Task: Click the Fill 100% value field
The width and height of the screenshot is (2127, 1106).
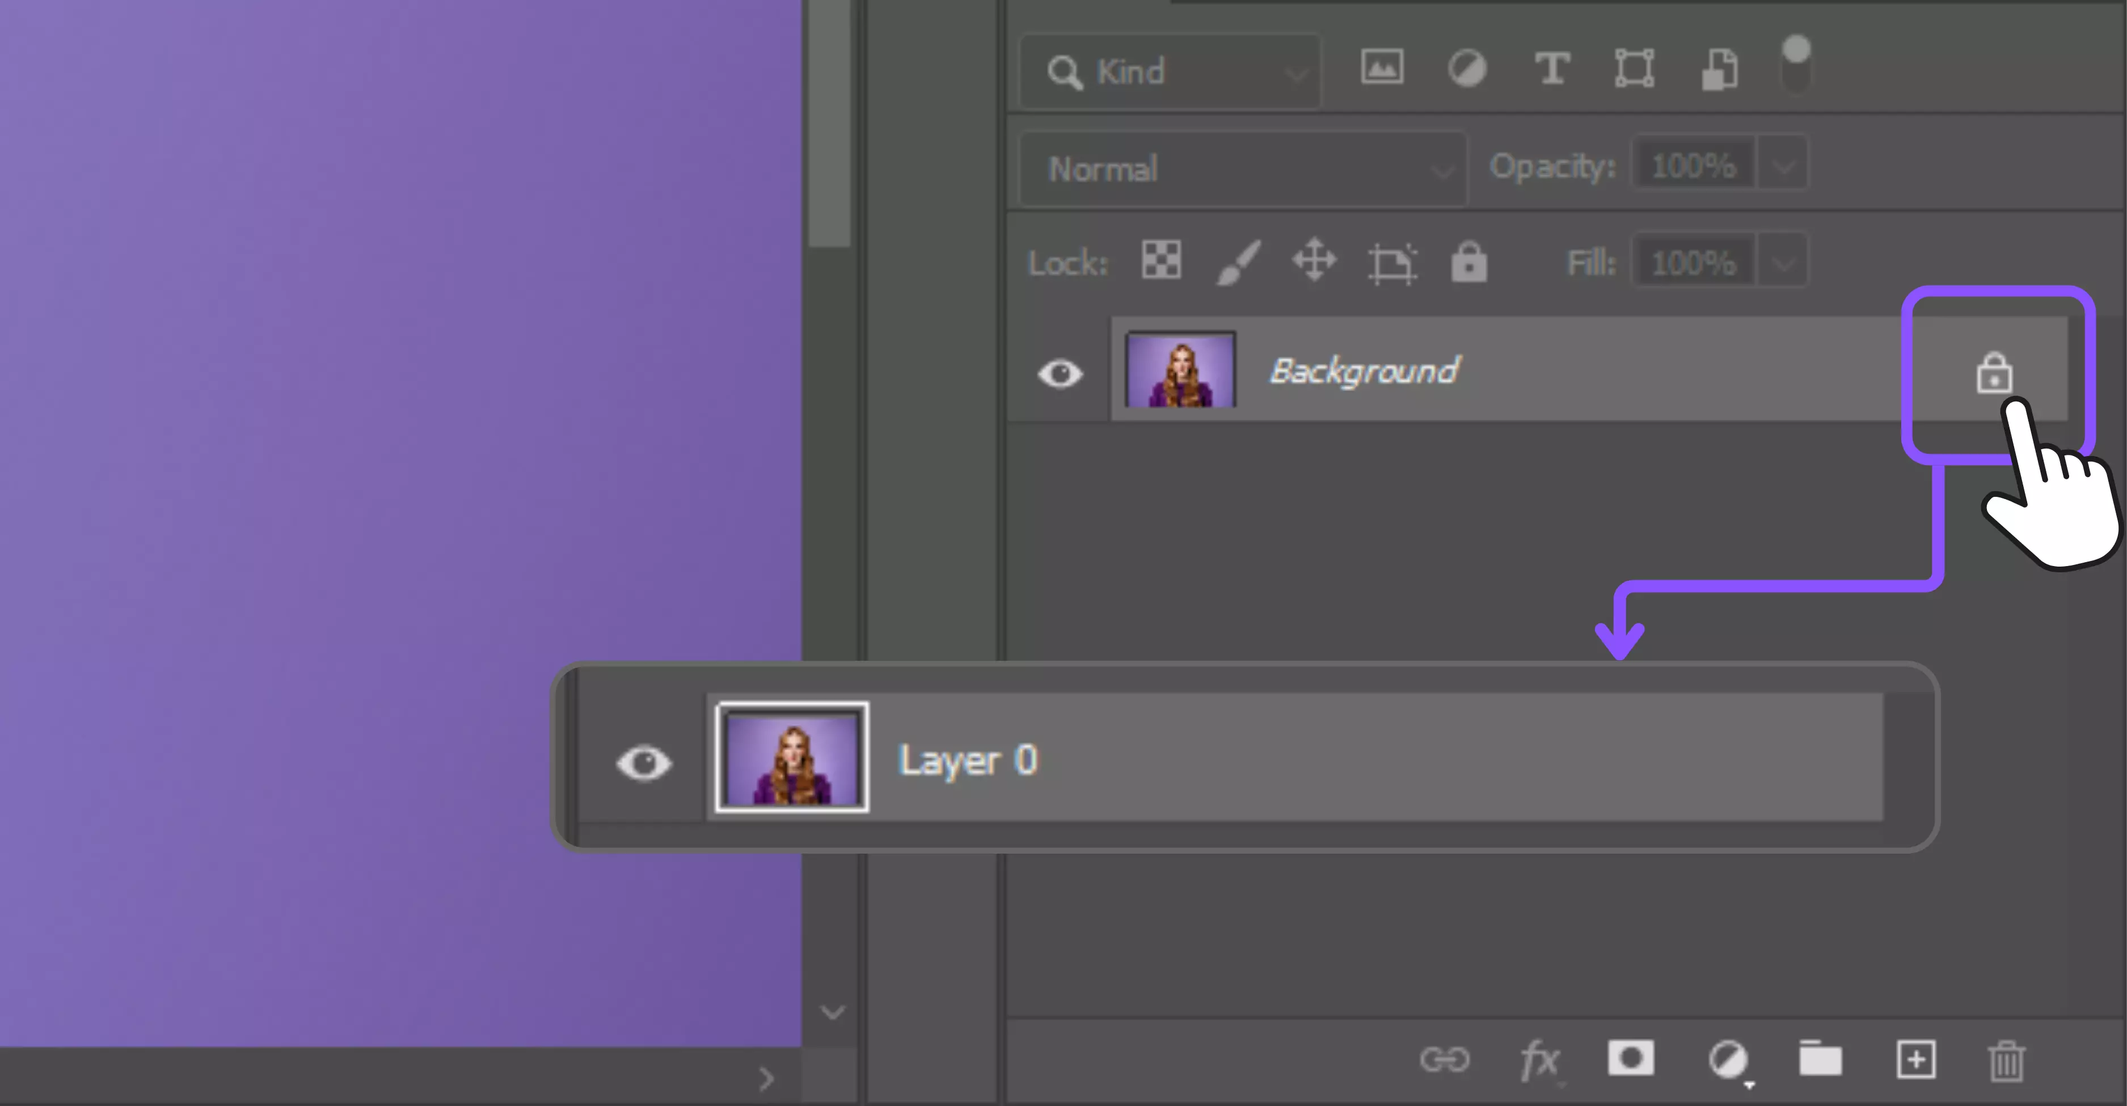Action: [x=1694, y=263]
